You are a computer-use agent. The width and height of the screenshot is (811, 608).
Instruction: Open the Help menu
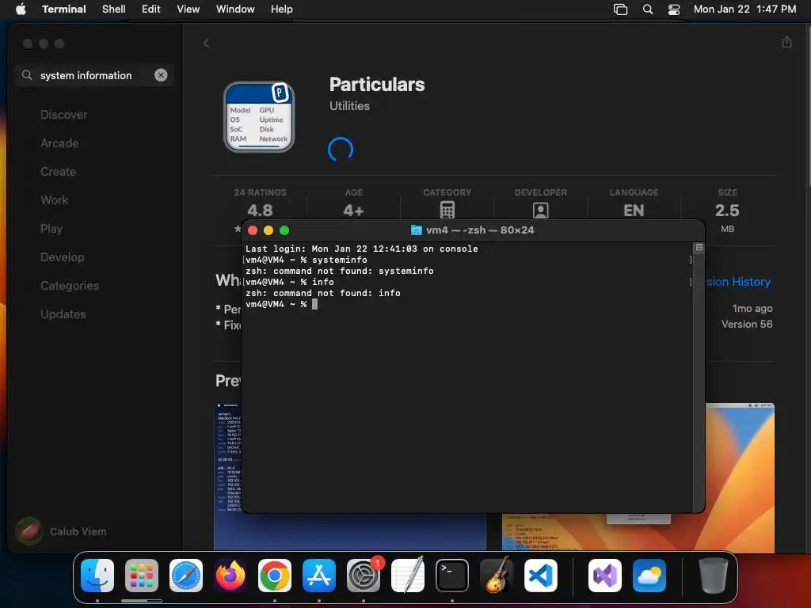(282, 9)
